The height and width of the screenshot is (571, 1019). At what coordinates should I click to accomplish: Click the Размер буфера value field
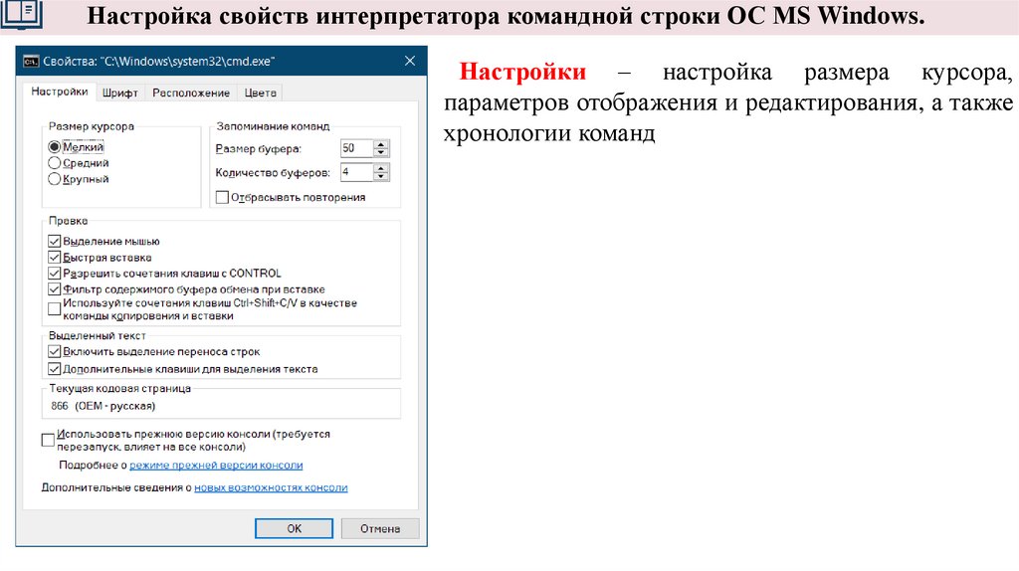point(356,148)
